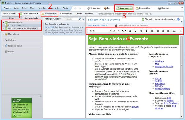This screenshot has height=120, width=185.
Task: Align text left
Action: tap(152, 31)
